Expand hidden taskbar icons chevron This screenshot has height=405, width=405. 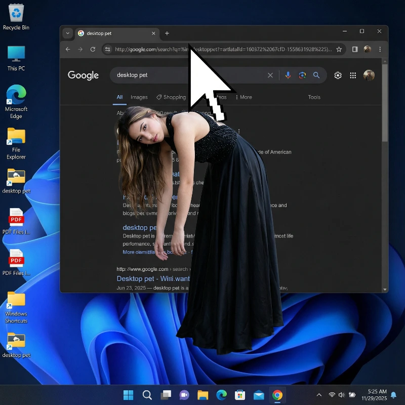tap(318, 395)
